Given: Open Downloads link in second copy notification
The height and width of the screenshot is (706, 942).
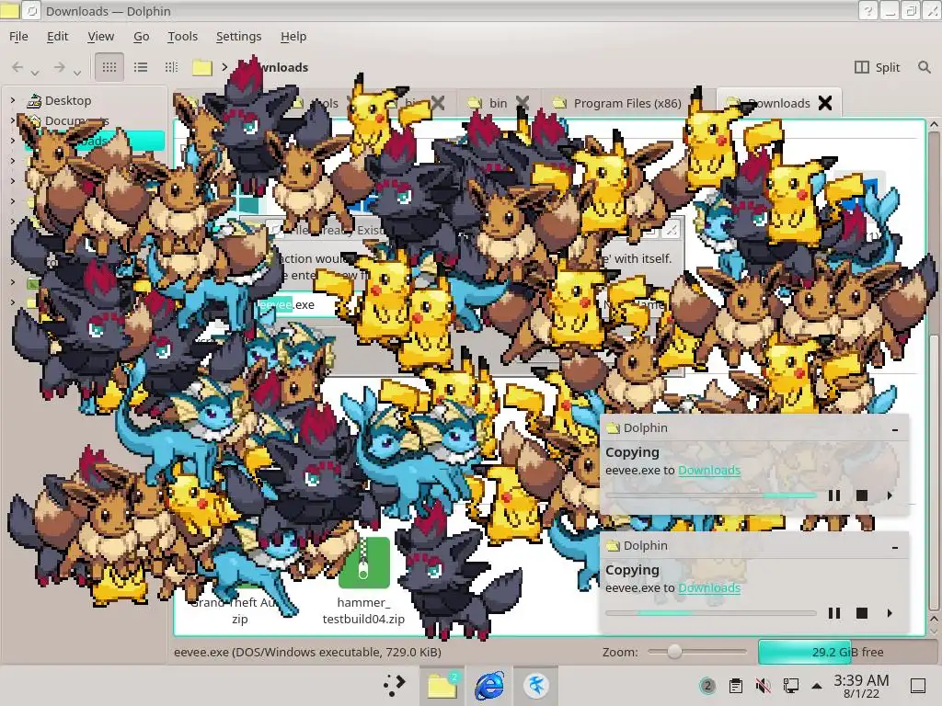Looking at the screenshot, I should (709, 587).
